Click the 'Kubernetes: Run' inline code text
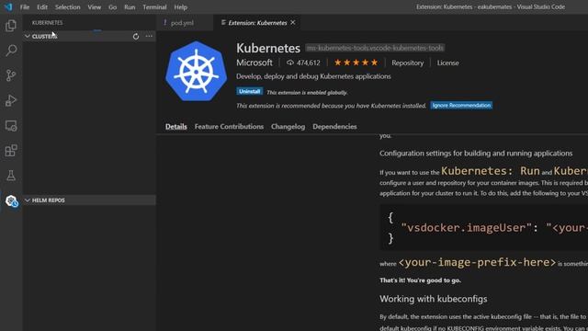 pos(490,171)
